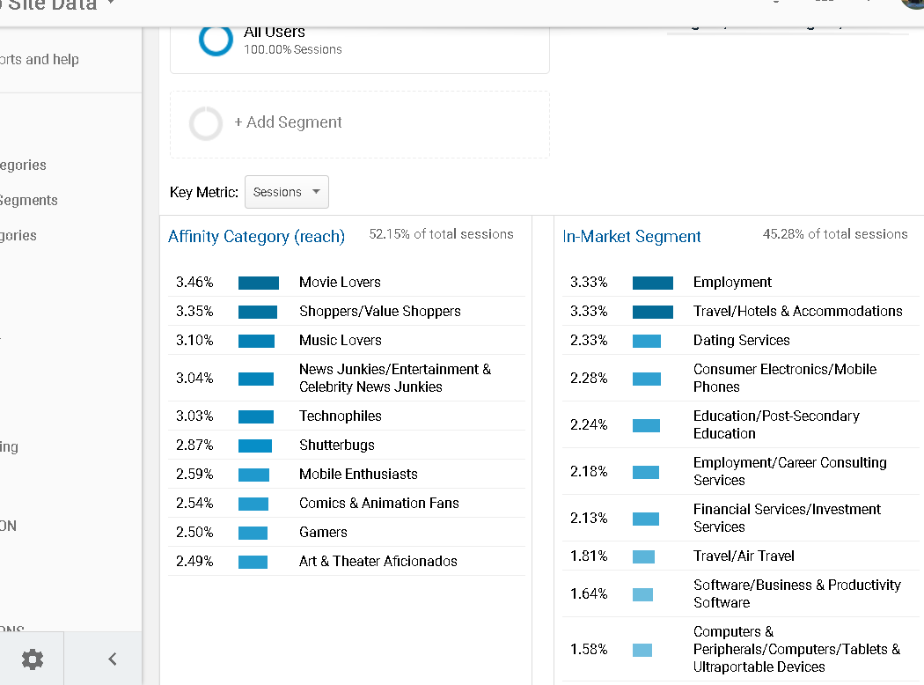This screenshot has height=685, width=924.
Task: Open the Site Data view dropdown arrow
Action: (x=110, y=4)
